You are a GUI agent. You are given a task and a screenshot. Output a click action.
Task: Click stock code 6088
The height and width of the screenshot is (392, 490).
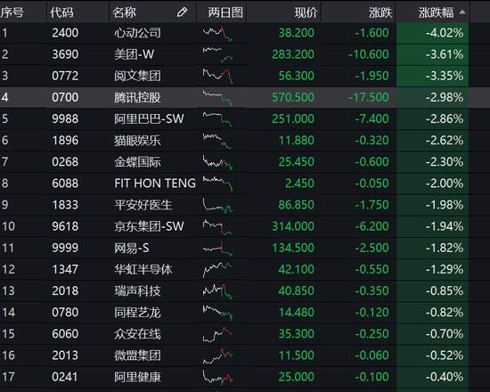pyautogui.click(x=65, y=184)
